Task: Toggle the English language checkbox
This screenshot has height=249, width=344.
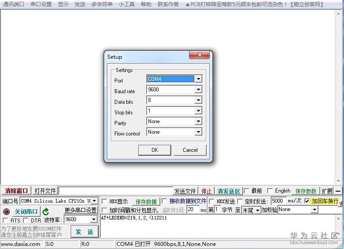Action: (270, 191)
